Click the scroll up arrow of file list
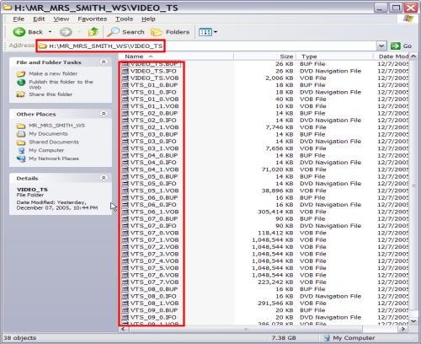Image resolution: width=421 pixels, height=344 pixels. click(x=413, y=56)
